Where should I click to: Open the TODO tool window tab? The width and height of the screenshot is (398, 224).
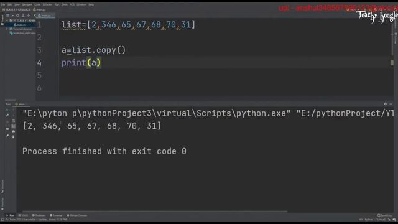pyautogui.click(x=24, y=215)
